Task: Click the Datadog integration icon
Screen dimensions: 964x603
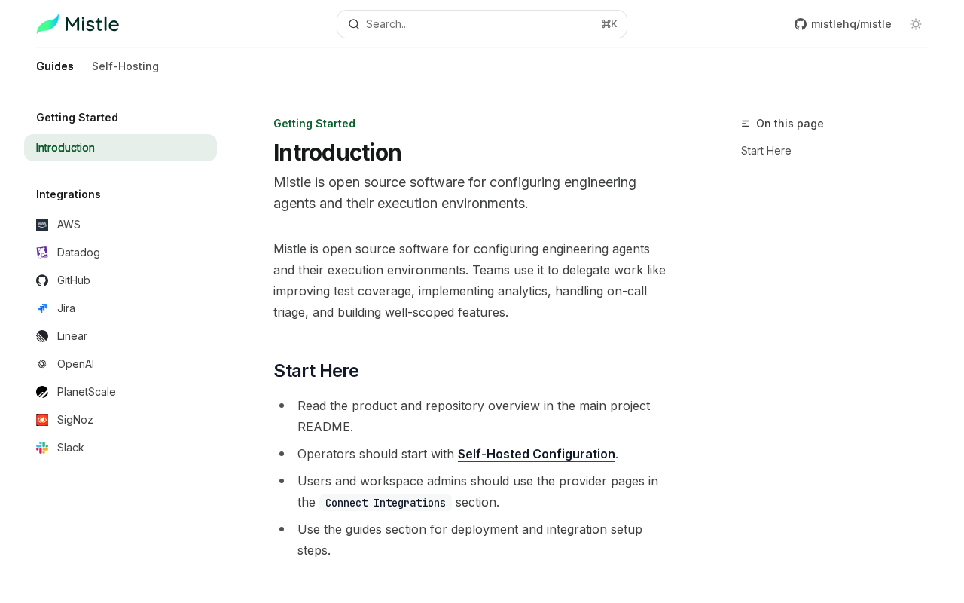Action: tap(42, 253)
